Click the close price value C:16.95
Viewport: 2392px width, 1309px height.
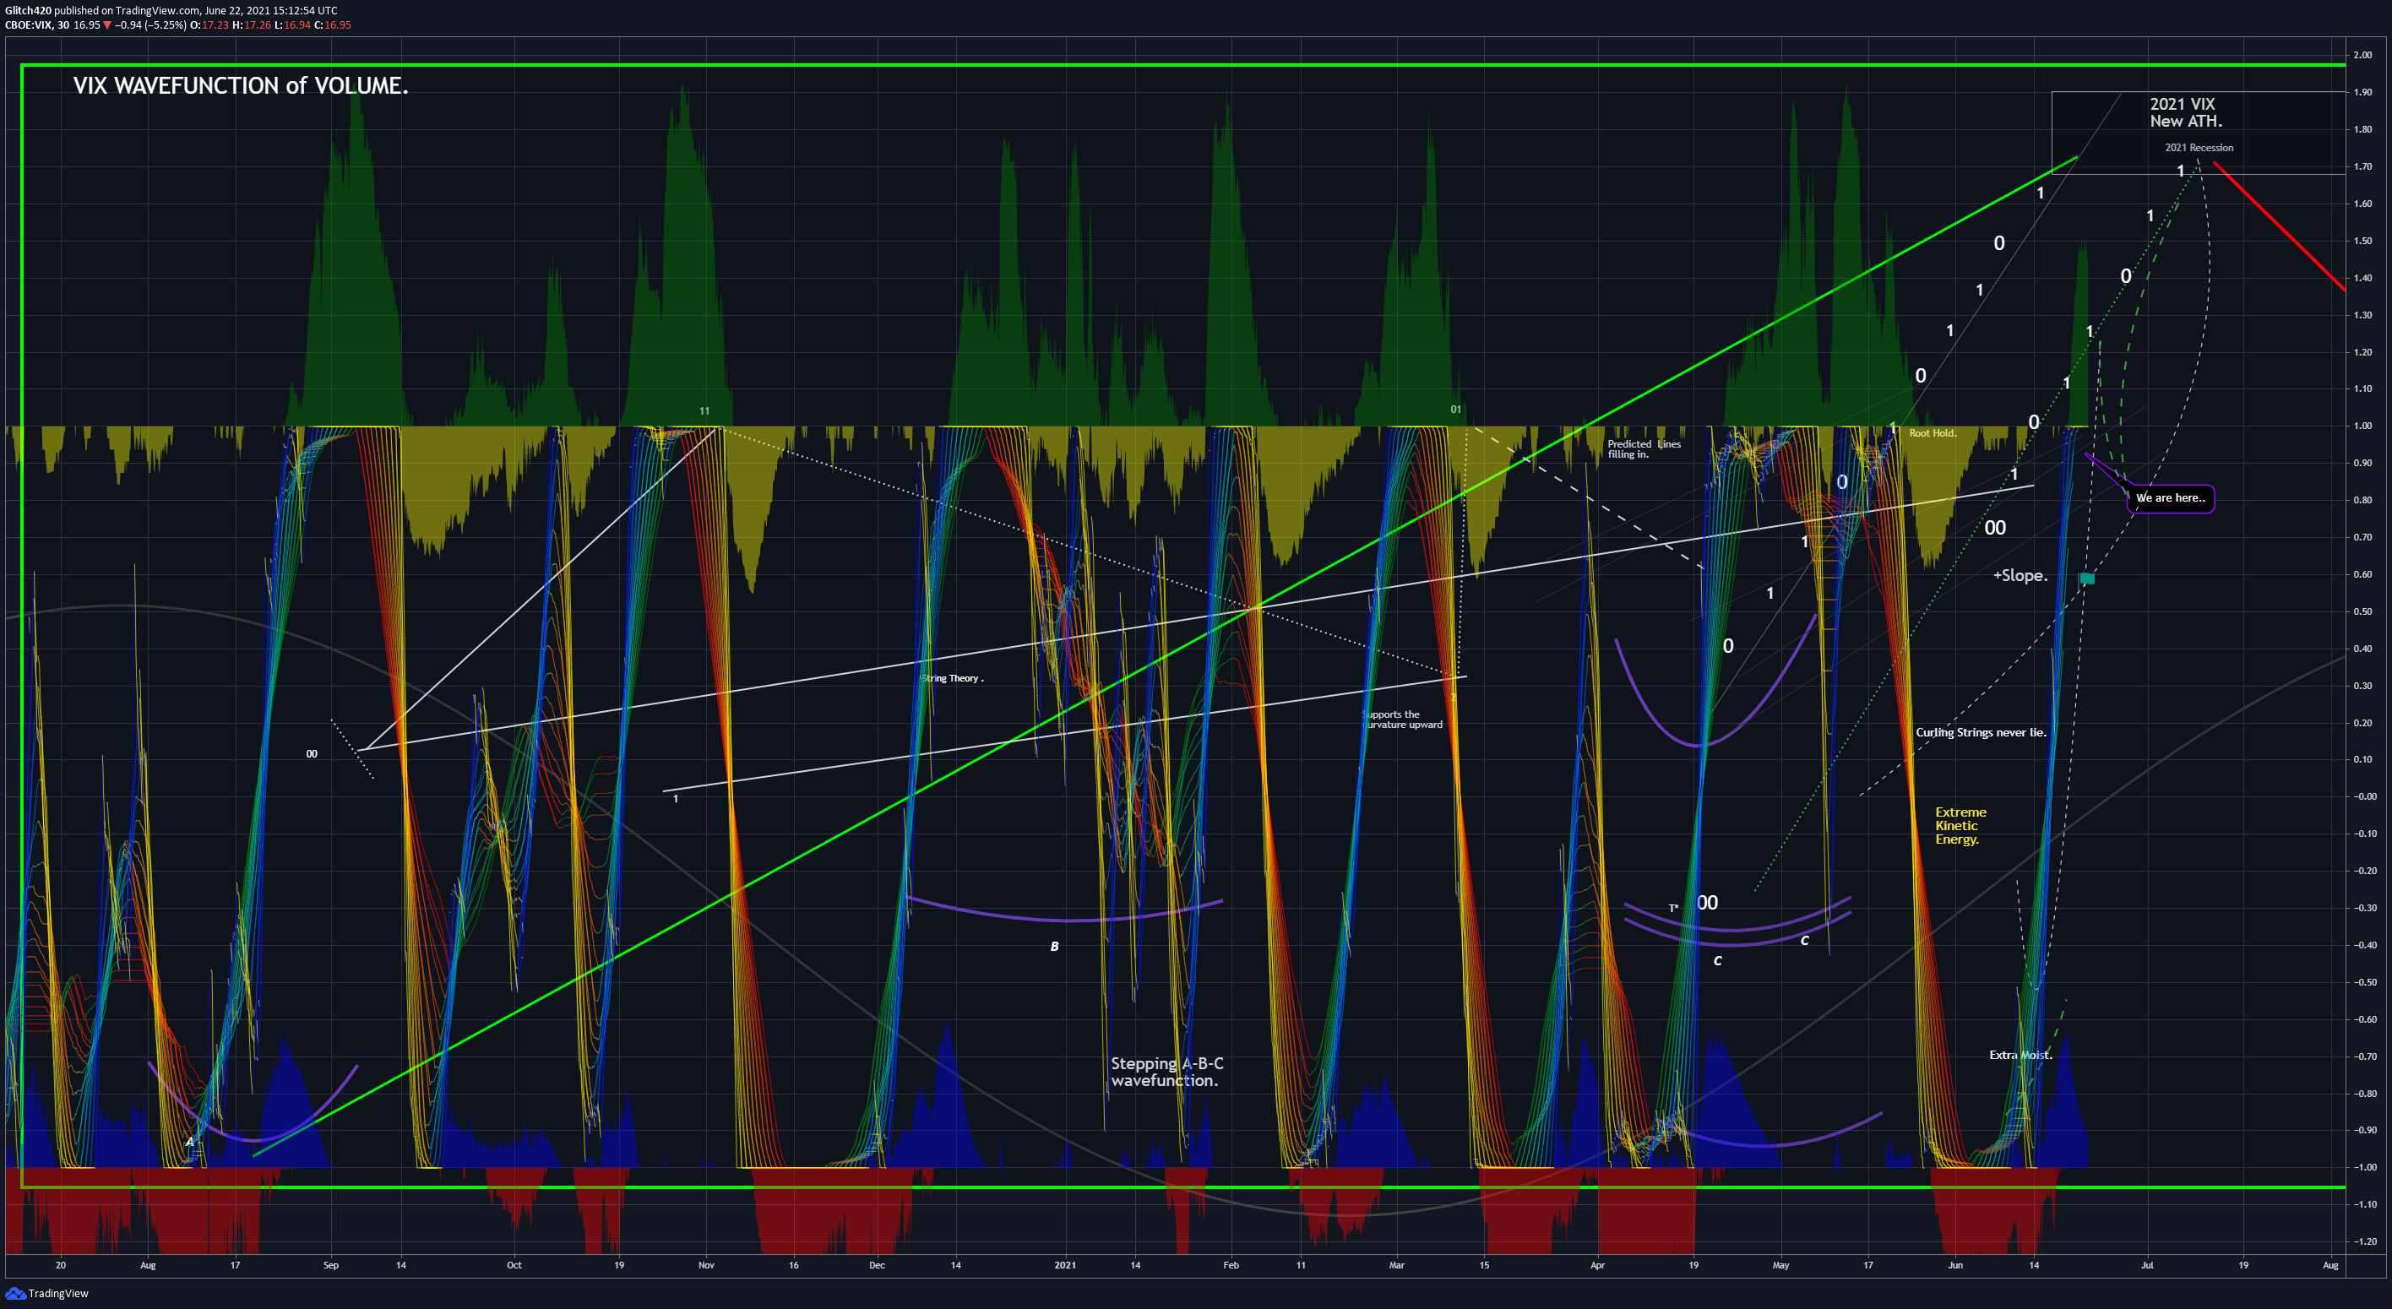pos(333,25)
